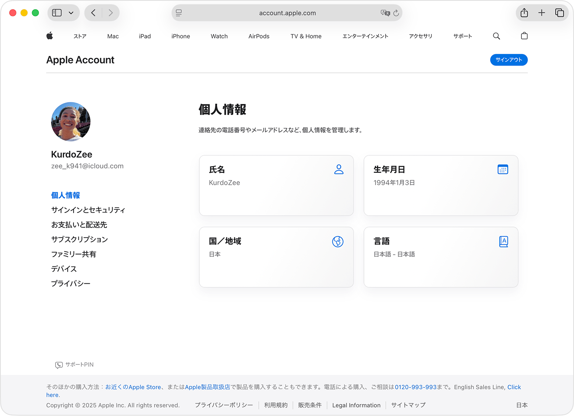Viewport: 574px width, 416px height.
Task: Select 個人情報 in the sidebar
Action: point(65,195)
